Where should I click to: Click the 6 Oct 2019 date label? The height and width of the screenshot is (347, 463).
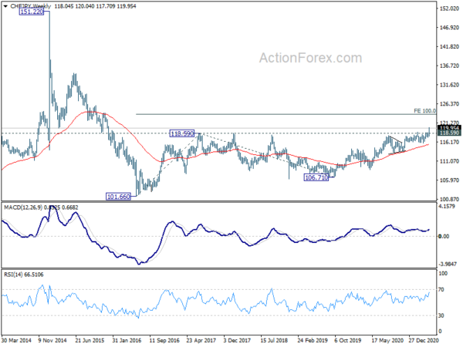point(347,341)
